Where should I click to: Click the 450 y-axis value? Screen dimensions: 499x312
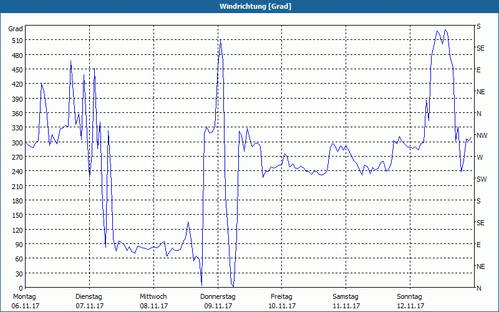[x=17, y=70]
